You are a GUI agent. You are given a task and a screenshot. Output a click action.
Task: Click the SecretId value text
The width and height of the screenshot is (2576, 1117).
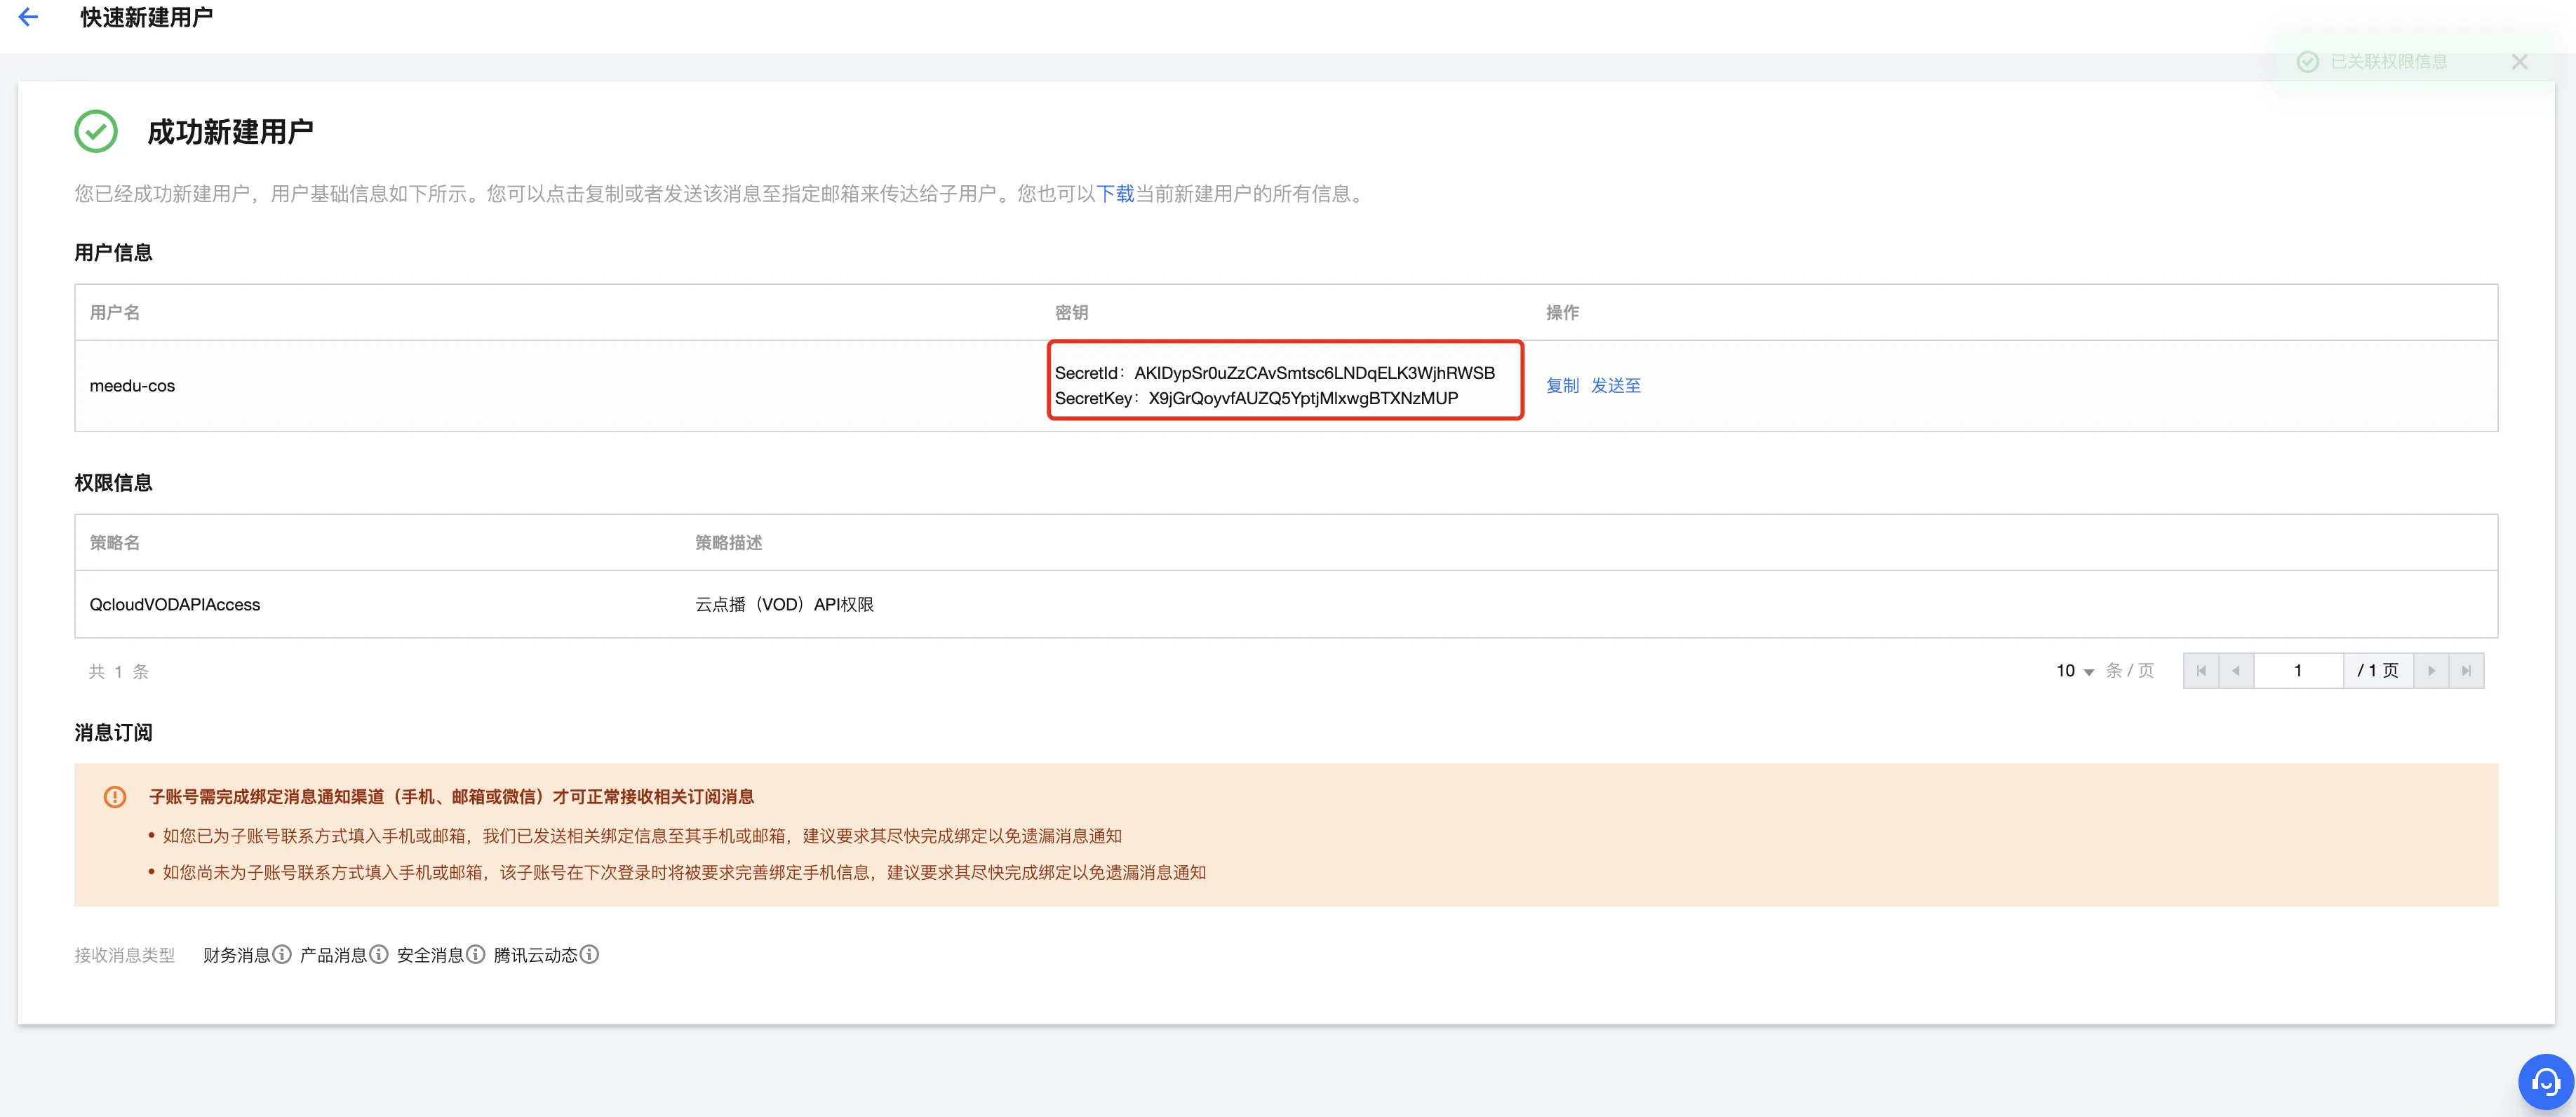tap(1314, 373)
